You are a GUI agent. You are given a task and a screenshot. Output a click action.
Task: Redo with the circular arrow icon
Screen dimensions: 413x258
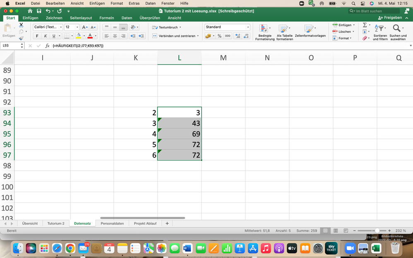pyautogui.click(x=60, y=11)
